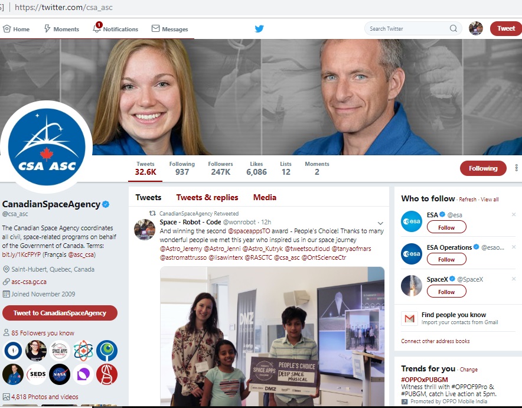This screenshot has height=408, width=522.
Task: Click the Gmail icon under Find people
Action: tap(409, 318)
